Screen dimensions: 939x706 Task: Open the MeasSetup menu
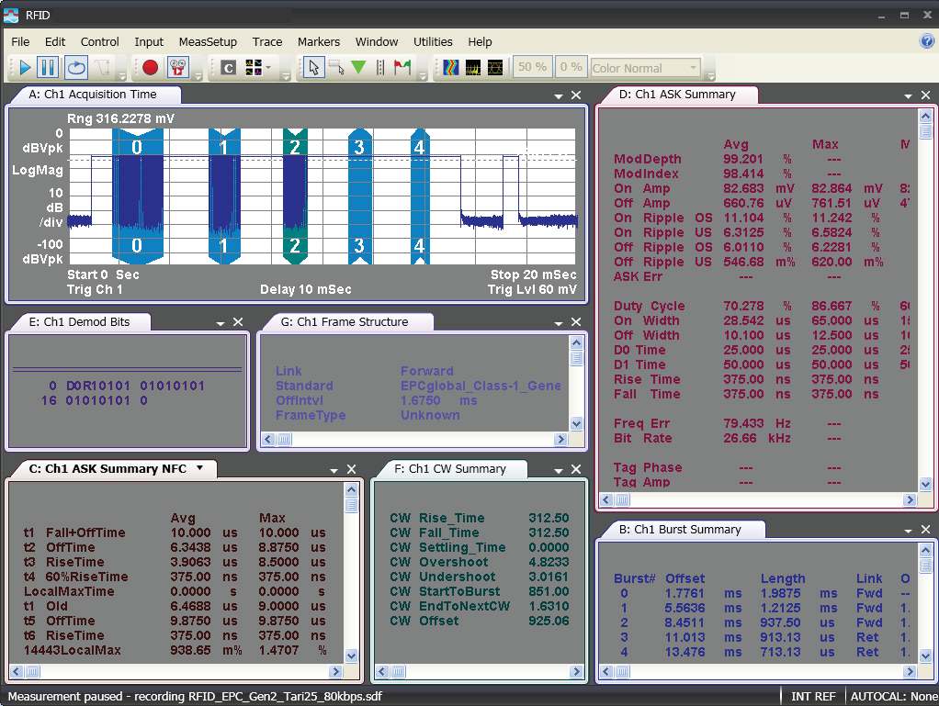[208, 41]
